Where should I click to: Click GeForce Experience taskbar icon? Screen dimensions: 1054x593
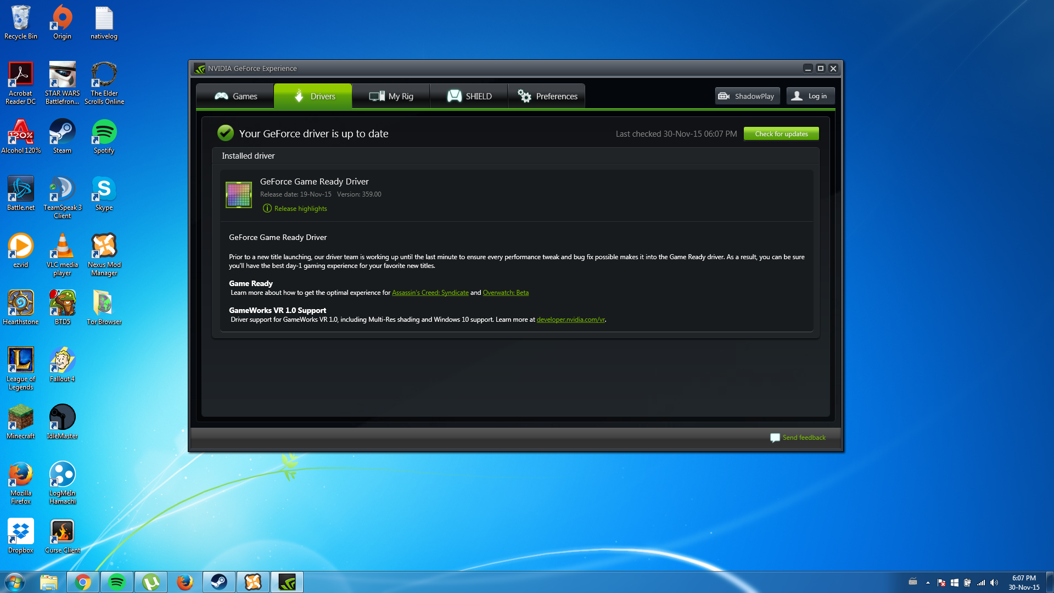(287, 582)
